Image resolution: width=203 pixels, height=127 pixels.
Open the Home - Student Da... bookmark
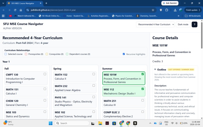pos(74,16)
